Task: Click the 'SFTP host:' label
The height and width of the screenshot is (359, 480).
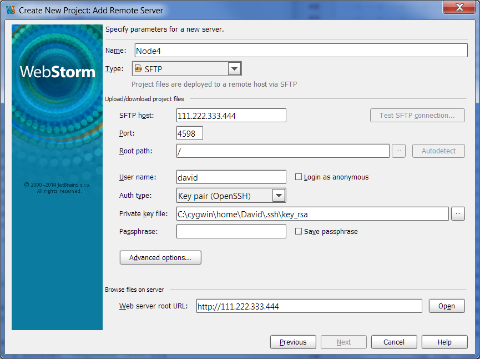Action: tap(137, 115)
